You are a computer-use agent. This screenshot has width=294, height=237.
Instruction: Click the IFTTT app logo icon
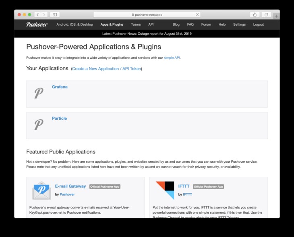(165, 190)
